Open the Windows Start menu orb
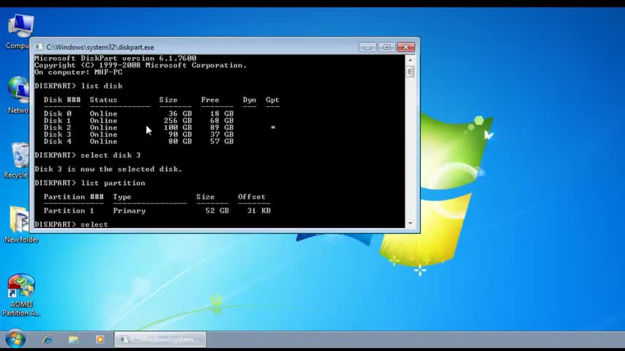Viewport: 625px width, 351px height. [x=15, y=339]
